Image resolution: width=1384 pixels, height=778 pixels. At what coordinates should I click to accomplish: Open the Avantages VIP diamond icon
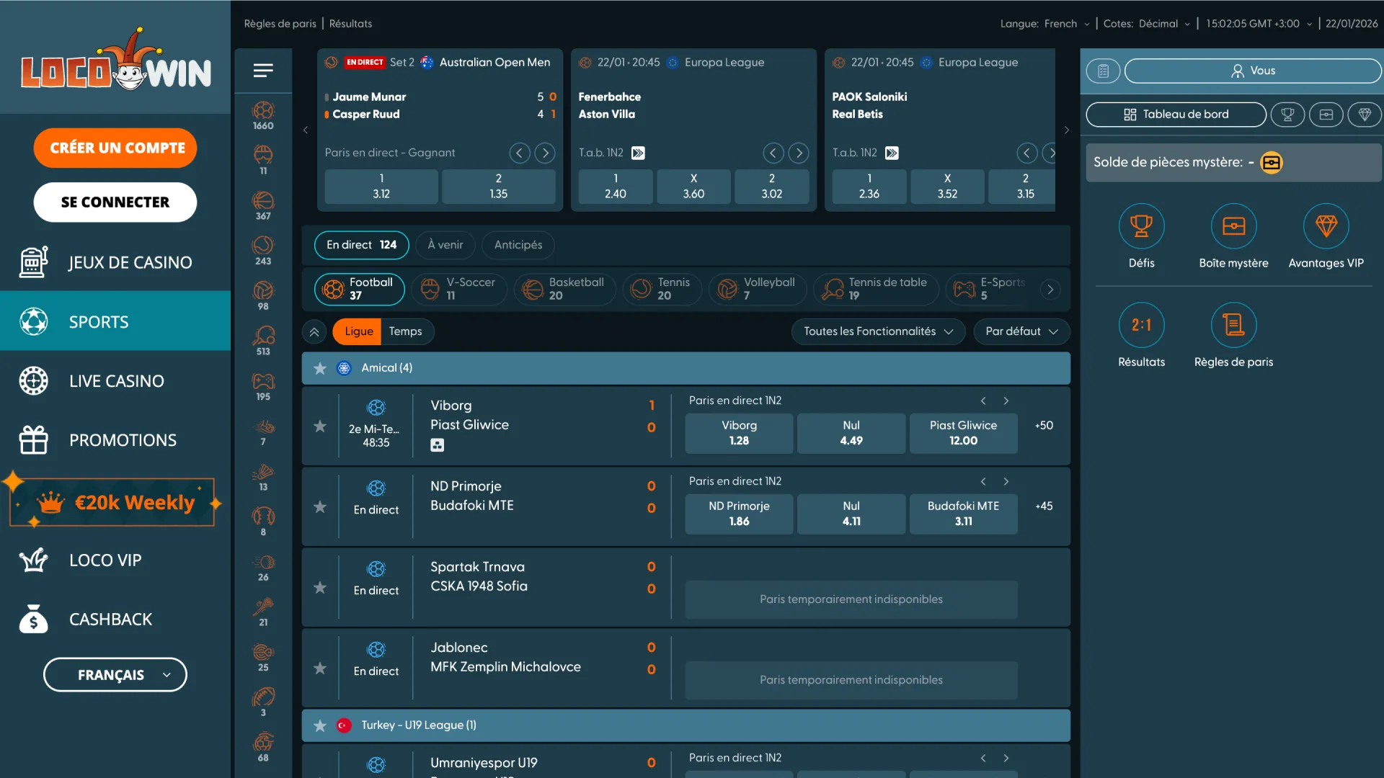pos(1326,225)
